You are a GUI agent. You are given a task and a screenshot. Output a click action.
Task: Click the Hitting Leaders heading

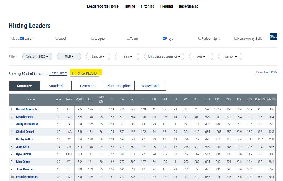coord(30,26)
